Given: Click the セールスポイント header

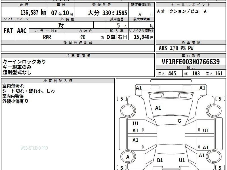Looking at the screenshot, I should coord(191,5).
